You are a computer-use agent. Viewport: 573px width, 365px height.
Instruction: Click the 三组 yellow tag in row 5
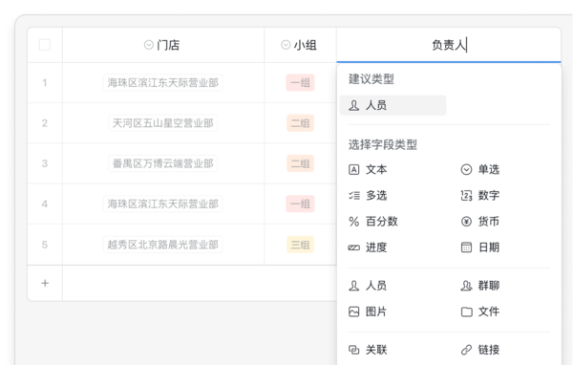[x=300, y=245]
